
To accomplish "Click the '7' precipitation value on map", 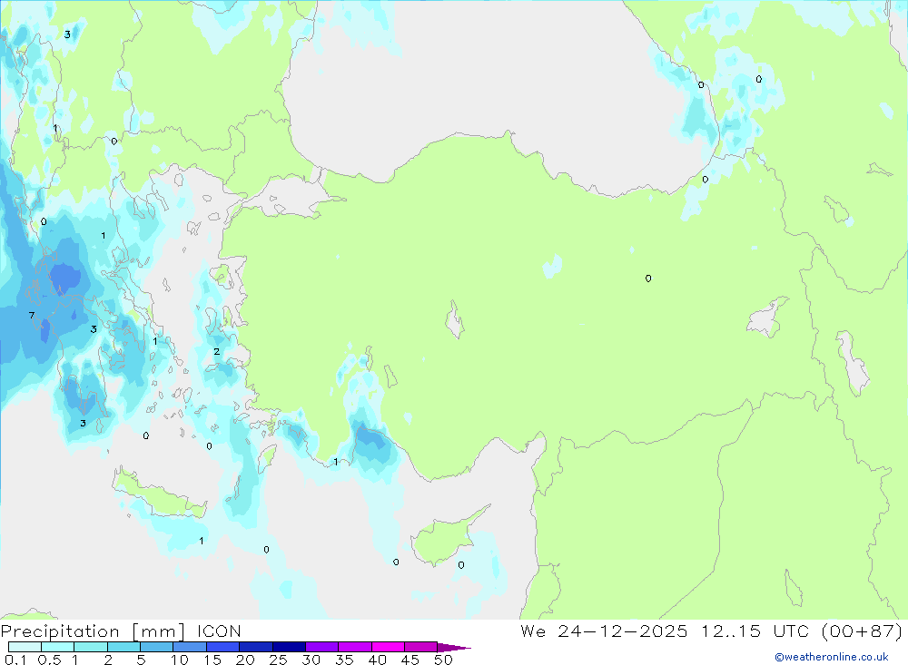I will pos(32,316).
